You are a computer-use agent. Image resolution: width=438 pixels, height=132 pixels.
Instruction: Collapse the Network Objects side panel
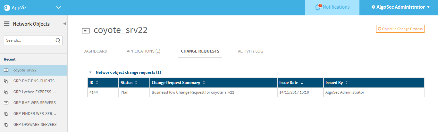(64, 24)
